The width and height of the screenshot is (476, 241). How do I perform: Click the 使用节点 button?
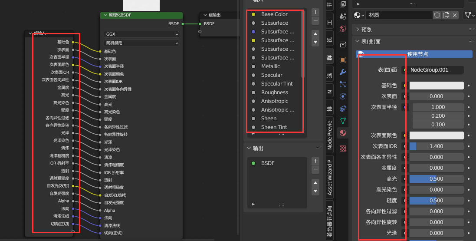click(x=414, y=54)
